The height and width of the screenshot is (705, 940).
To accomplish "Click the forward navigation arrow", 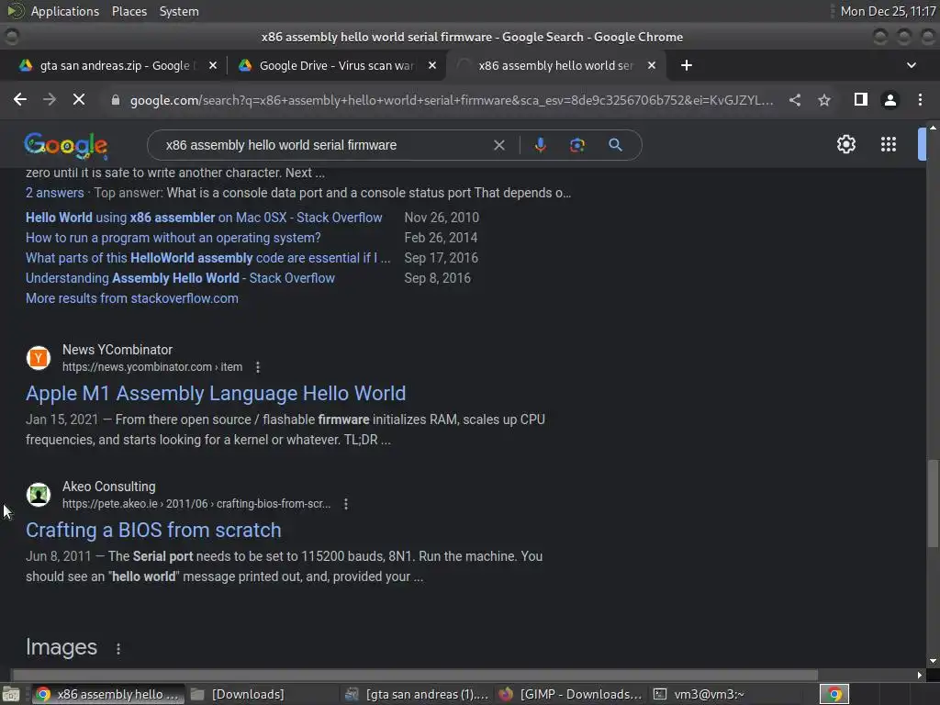I will [x=50, y=99].
